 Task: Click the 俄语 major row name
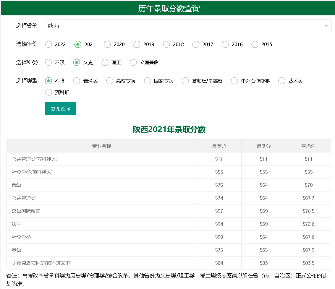pos(17,185)
